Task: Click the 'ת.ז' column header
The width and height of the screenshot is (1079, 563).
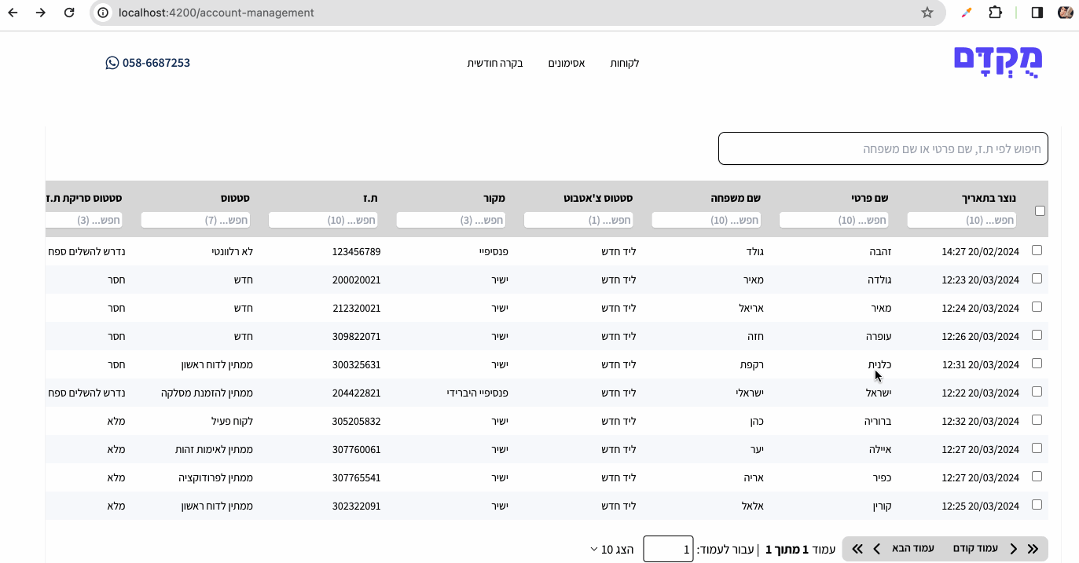Action: point(370,198)
